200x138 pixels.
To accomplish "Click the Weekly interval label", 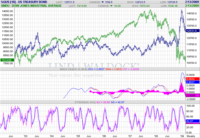I will coord(191,136).
